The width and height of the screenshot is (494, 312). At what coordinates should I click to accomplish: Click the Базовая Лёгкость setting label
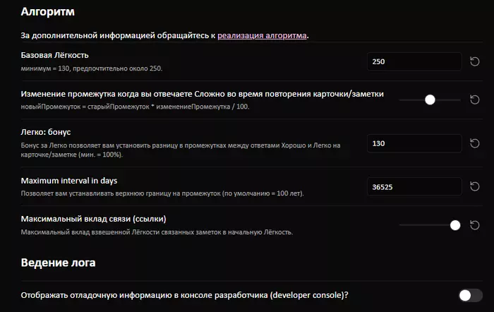(54, 55)
